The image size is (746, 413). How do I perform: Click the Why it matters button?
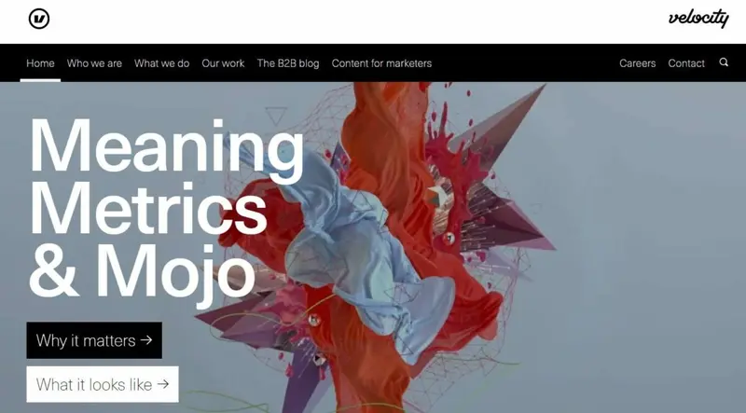tap(94, 340)
